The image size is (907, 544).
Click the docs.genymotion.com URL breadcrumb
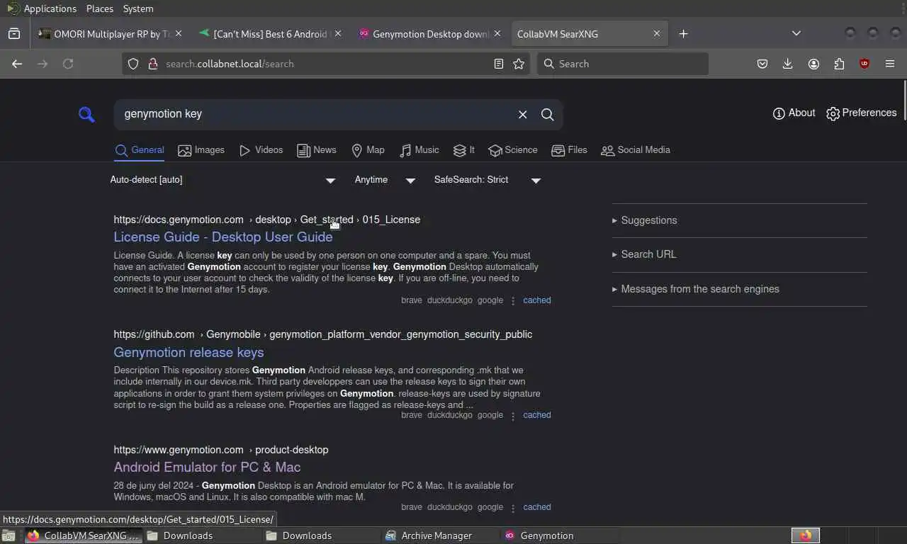coord(266,220)
